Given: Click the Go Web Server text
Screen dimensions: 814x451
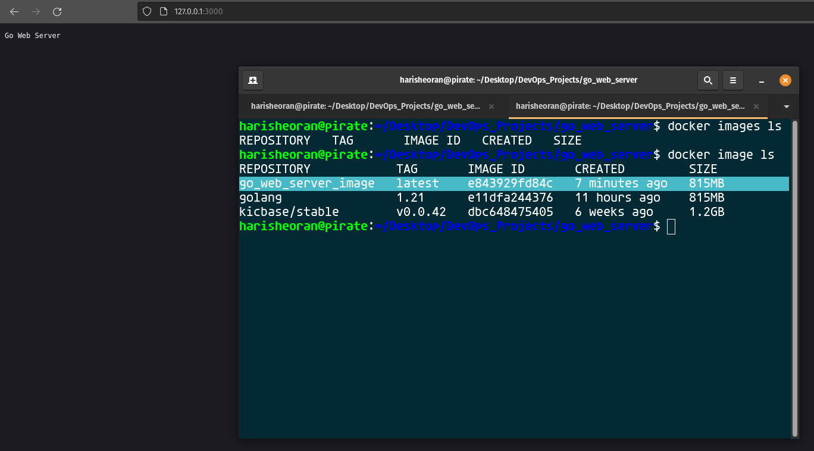Looking at the screenshot, I should [x=32, y=35].
